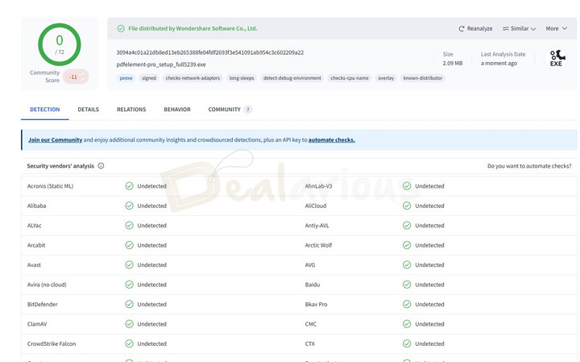The height and width of the screenshot is (362, 580).
Task: Click the BitDefender vendor name
Action: [42, 304]
